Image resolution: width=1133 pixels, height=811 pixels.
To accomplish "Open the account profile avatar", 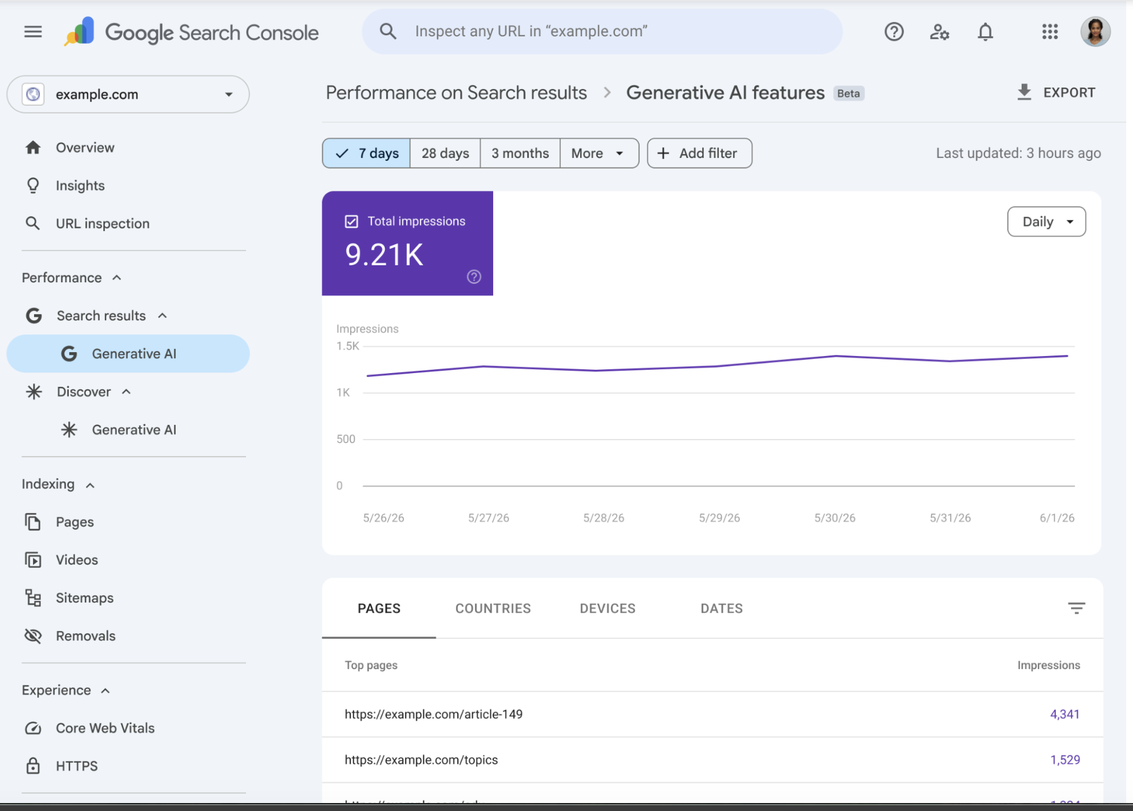I will click(x=1095, y=32).
